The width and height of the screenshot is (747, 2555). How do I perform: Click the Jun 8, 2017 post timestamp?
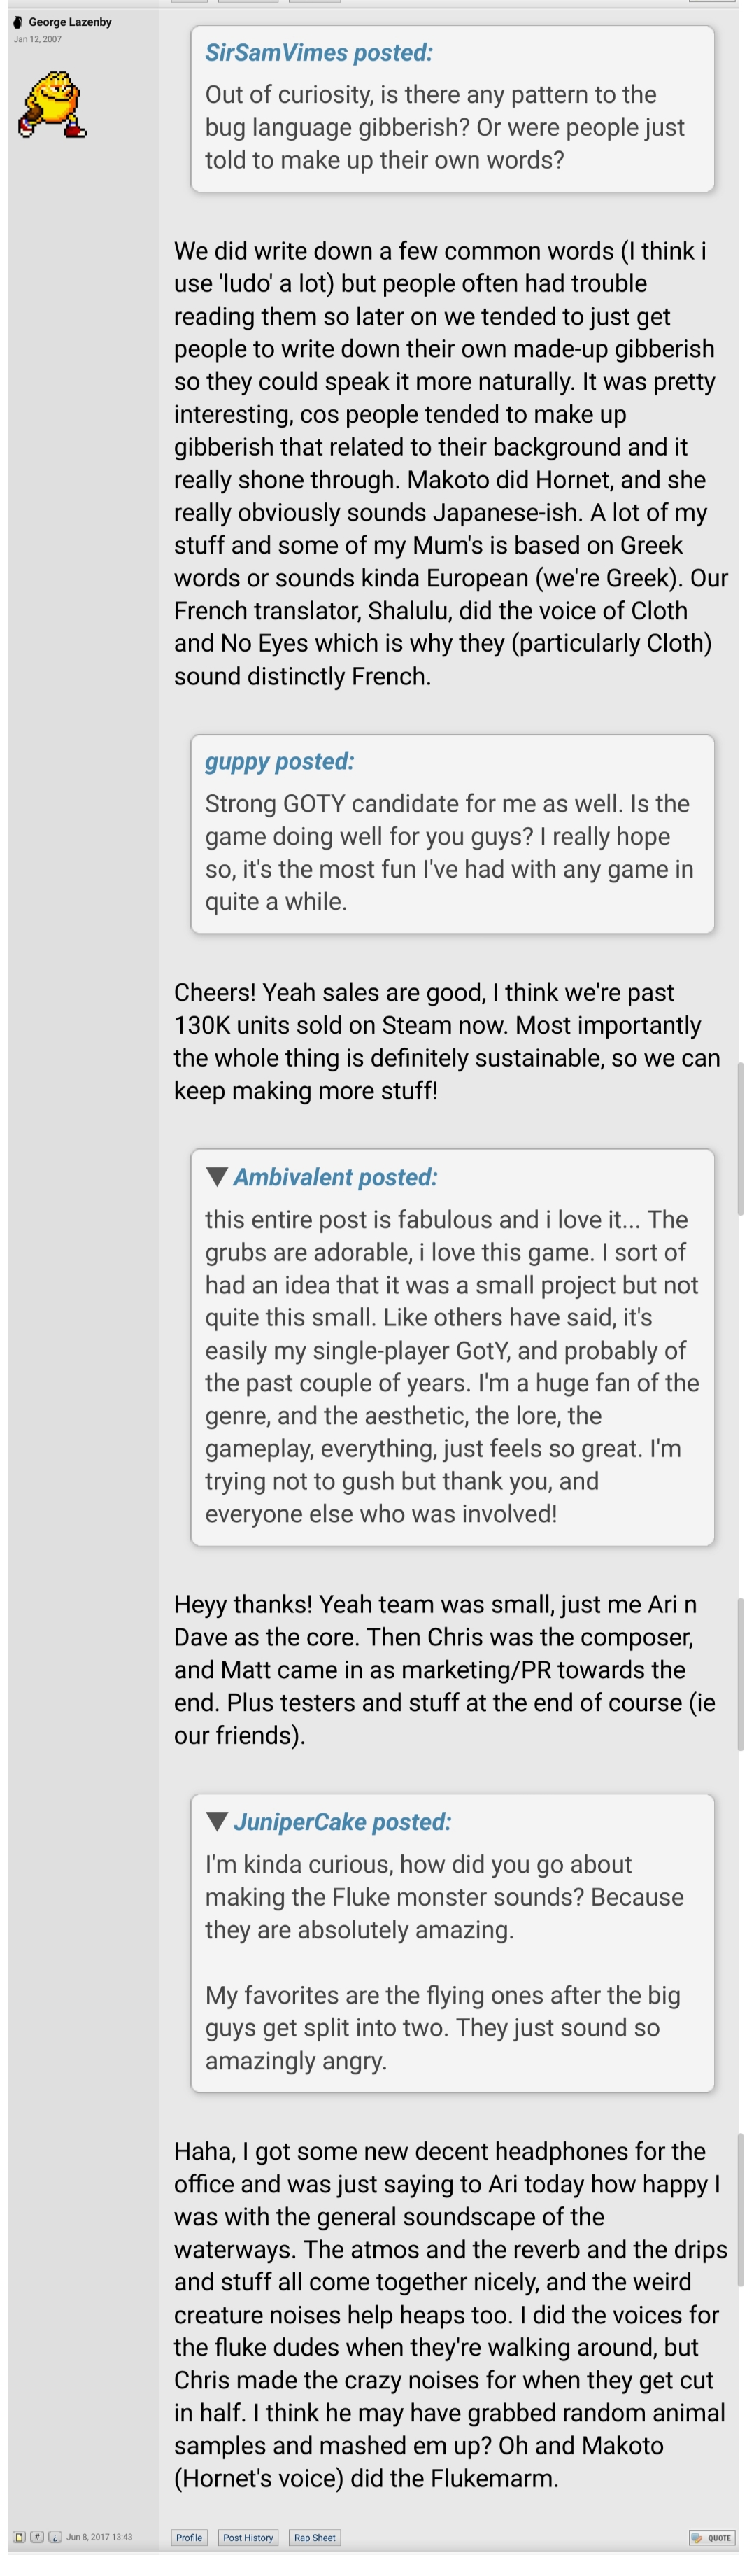coord(99,2536)
